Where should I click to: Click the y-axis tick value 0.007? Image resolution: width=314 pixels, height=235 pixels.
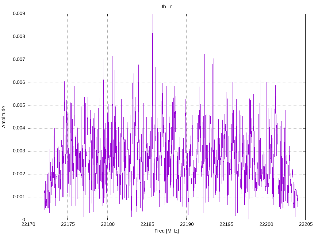(x=19, y=59)
